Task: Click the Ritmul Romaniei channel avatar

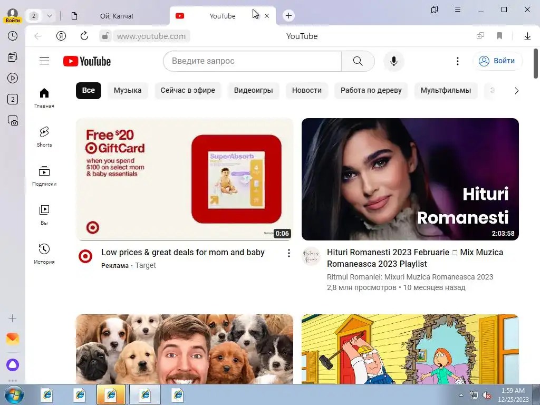Action: point(311,257)
